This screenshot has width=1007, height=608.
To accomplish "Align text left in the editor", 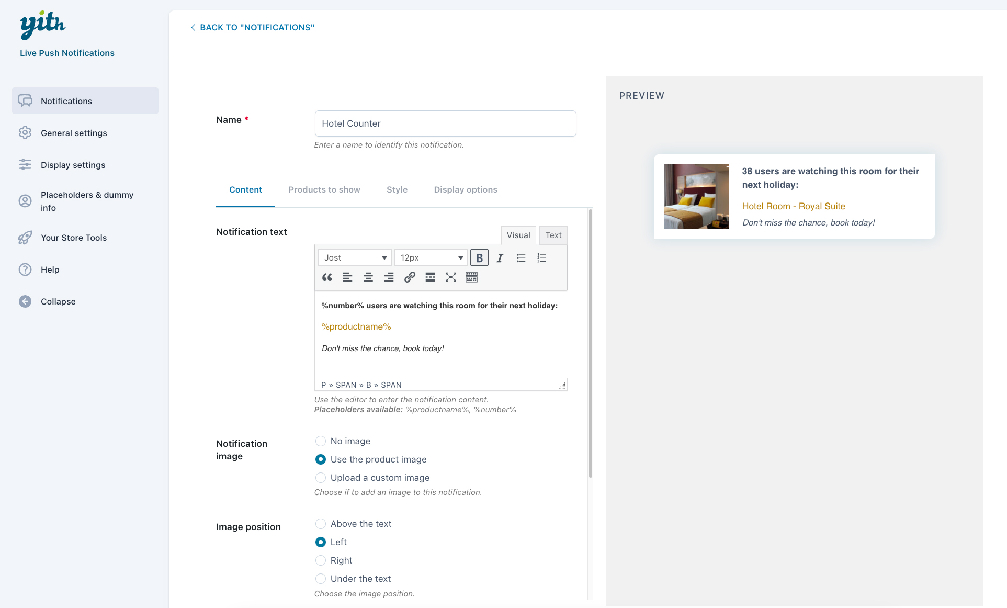I will pyautogui.click(x=347, y=277).
